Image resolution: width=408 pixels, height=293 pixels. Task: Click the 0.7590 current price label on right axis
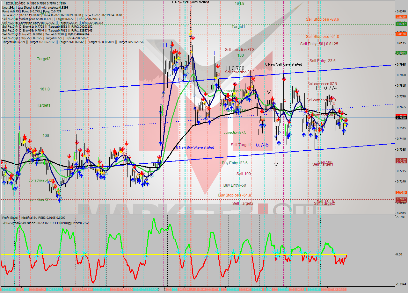pyautogui.click(x=401, y=118)
